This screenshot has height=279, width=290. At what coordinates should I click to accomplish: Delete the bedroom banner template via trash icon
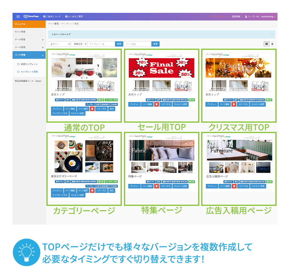click(x=92, y=109)
